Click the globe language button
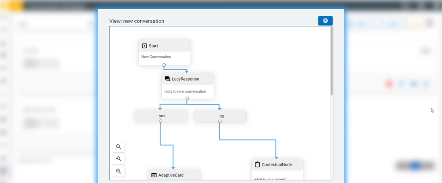The height and width of the screenshot is (183, 442). pyautogui.click(x=325, y=21)
